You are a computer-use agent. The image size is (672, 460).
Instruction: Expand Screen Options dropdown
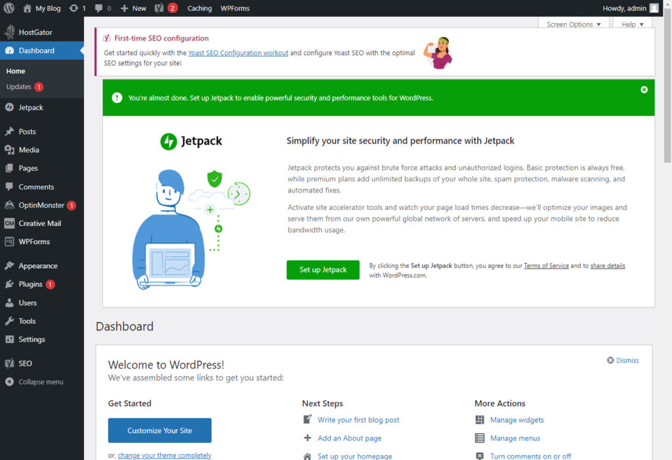tap(574, 24)
